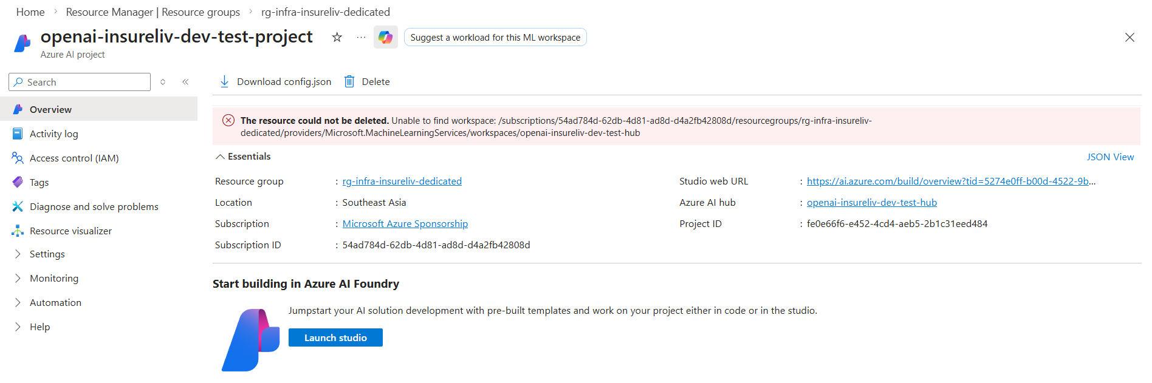
Task: Open rg-infra-insureliv-dedicated breadcrumb
Action: click(326, 12)
